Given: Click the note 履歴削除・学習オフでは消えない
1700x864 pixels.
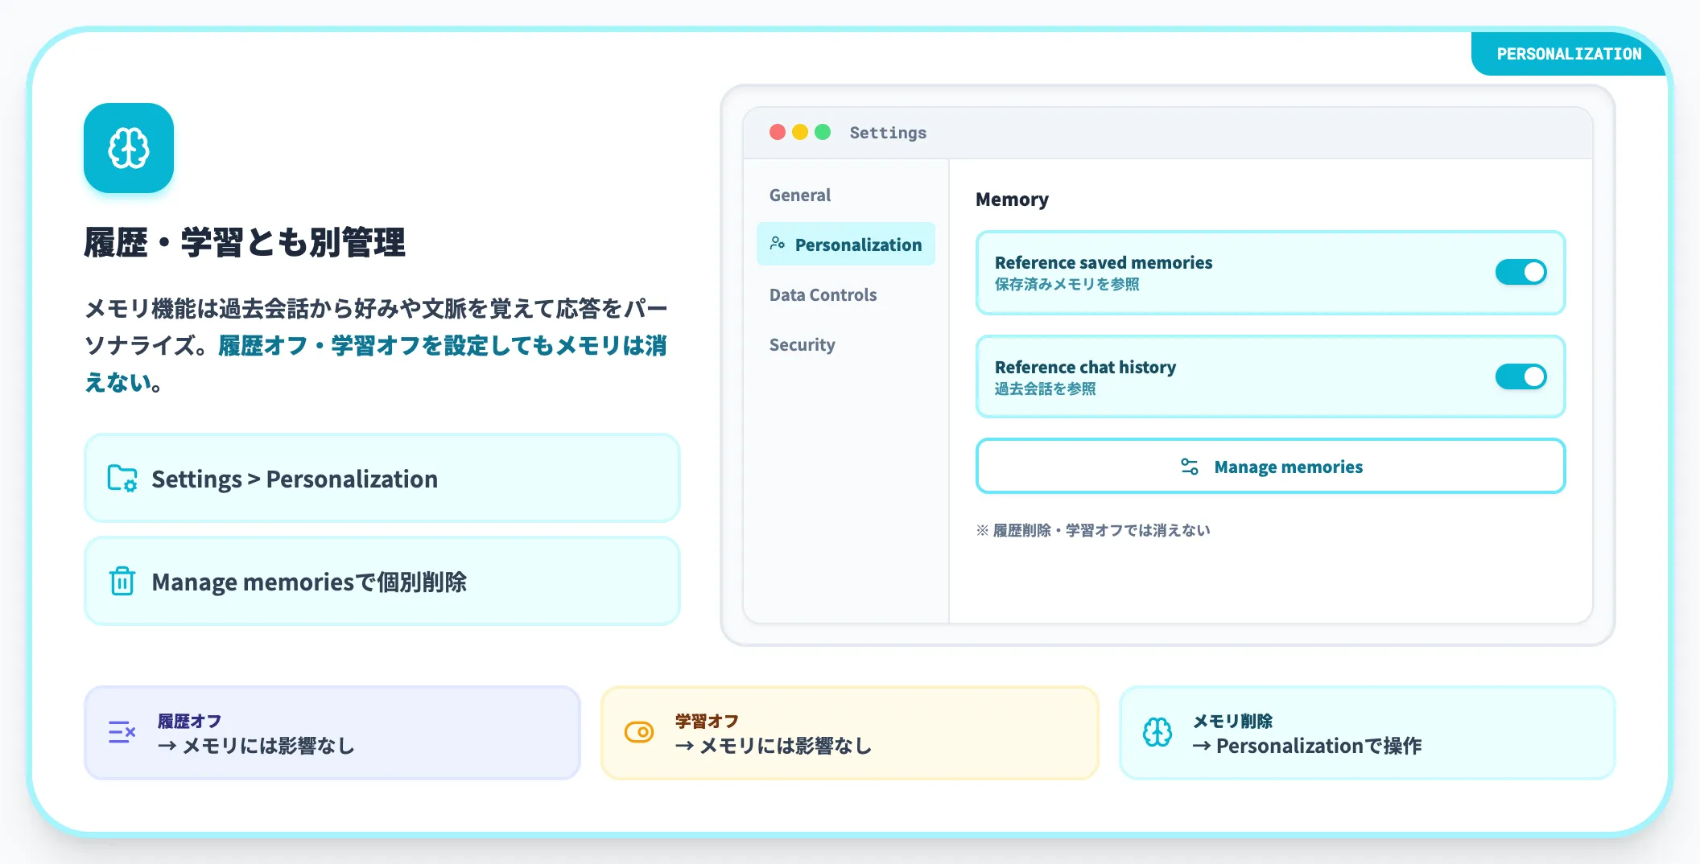Looking at the screenshot, I should (1093, 530).
